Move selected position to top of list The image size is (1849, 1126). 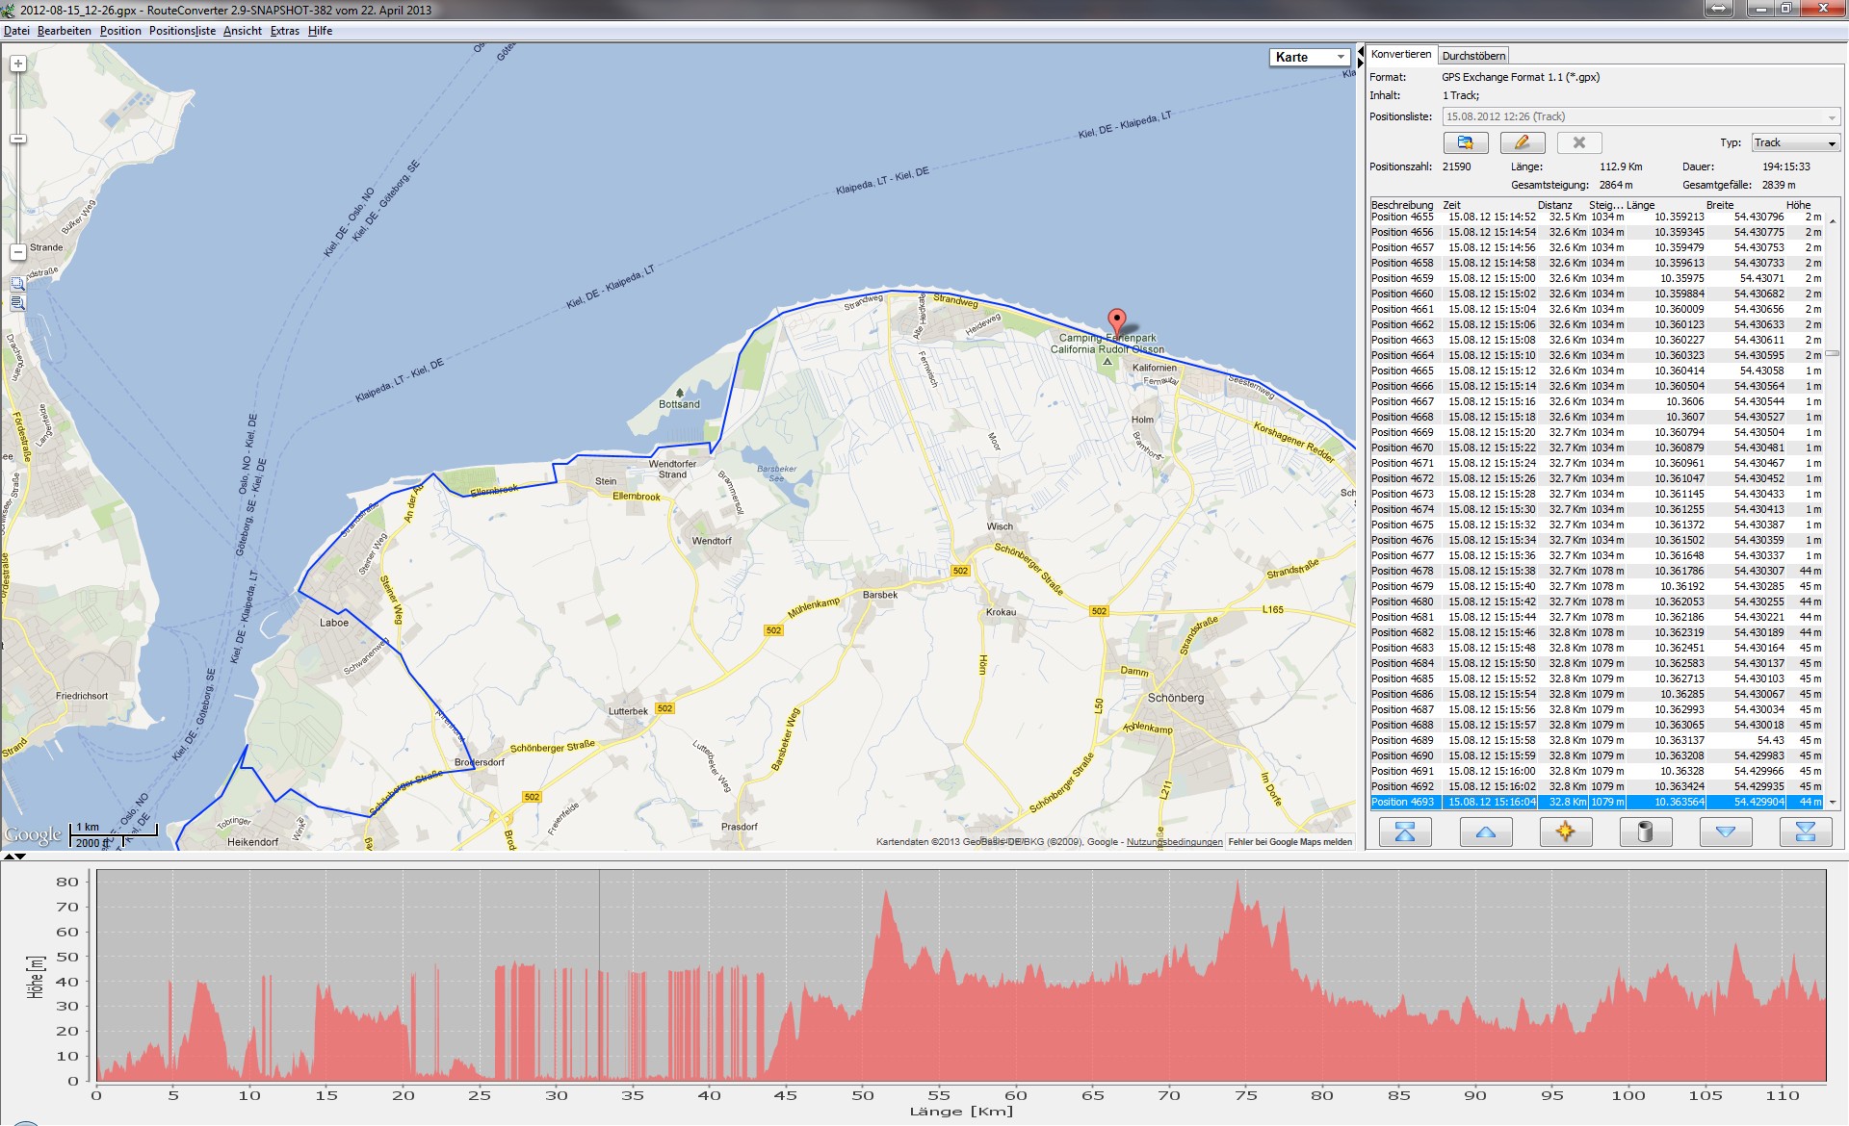(1404, 832)
